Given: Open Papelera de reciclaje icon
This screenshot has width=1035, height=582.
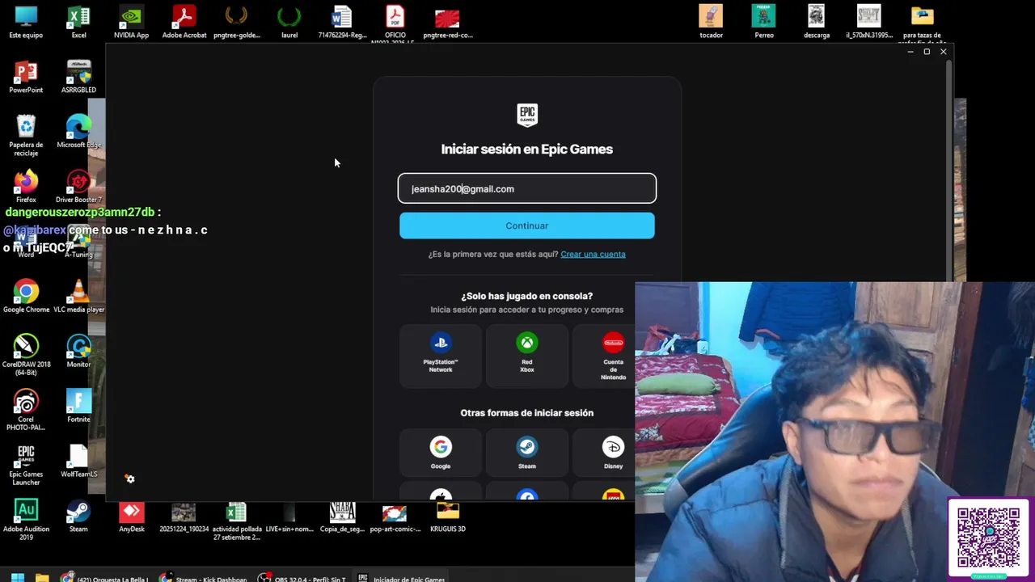Looking at the screenshot, I should (26, 135).
